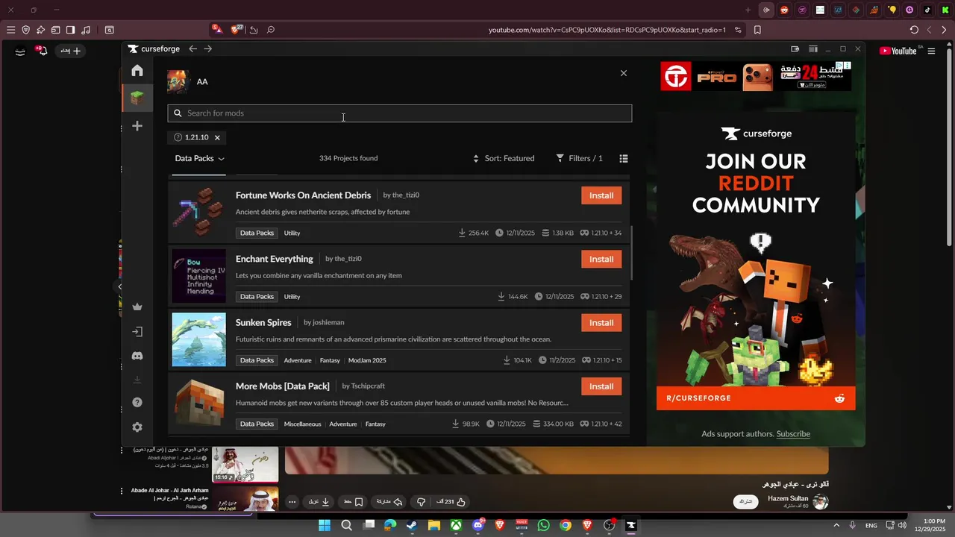The width and height of the screenshot is (955, 537).
Task: Go forward in CurseForge navigation
Action: [x=208, y=48]
